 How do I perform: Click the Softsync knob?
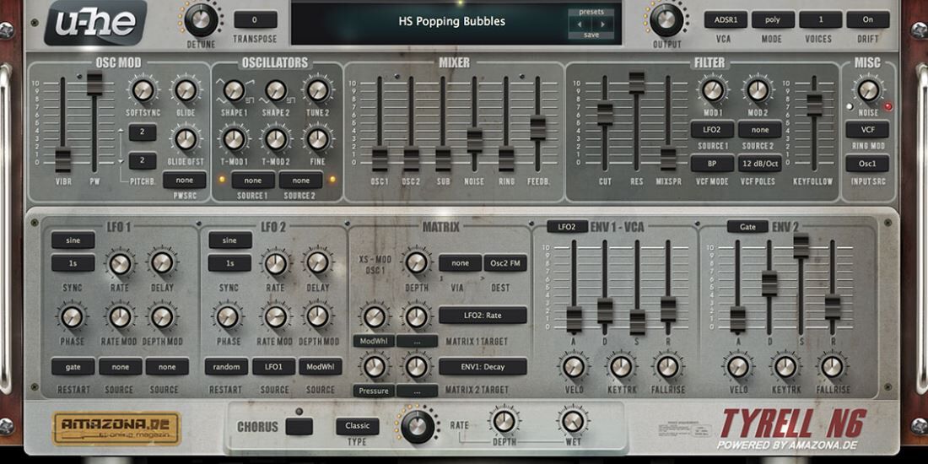click(x=143, y=90)
